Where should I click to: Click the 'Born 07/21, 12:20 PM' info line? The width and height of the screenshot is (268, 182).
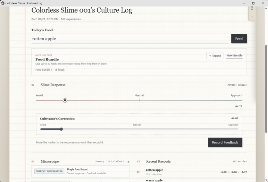coord(56,19)
